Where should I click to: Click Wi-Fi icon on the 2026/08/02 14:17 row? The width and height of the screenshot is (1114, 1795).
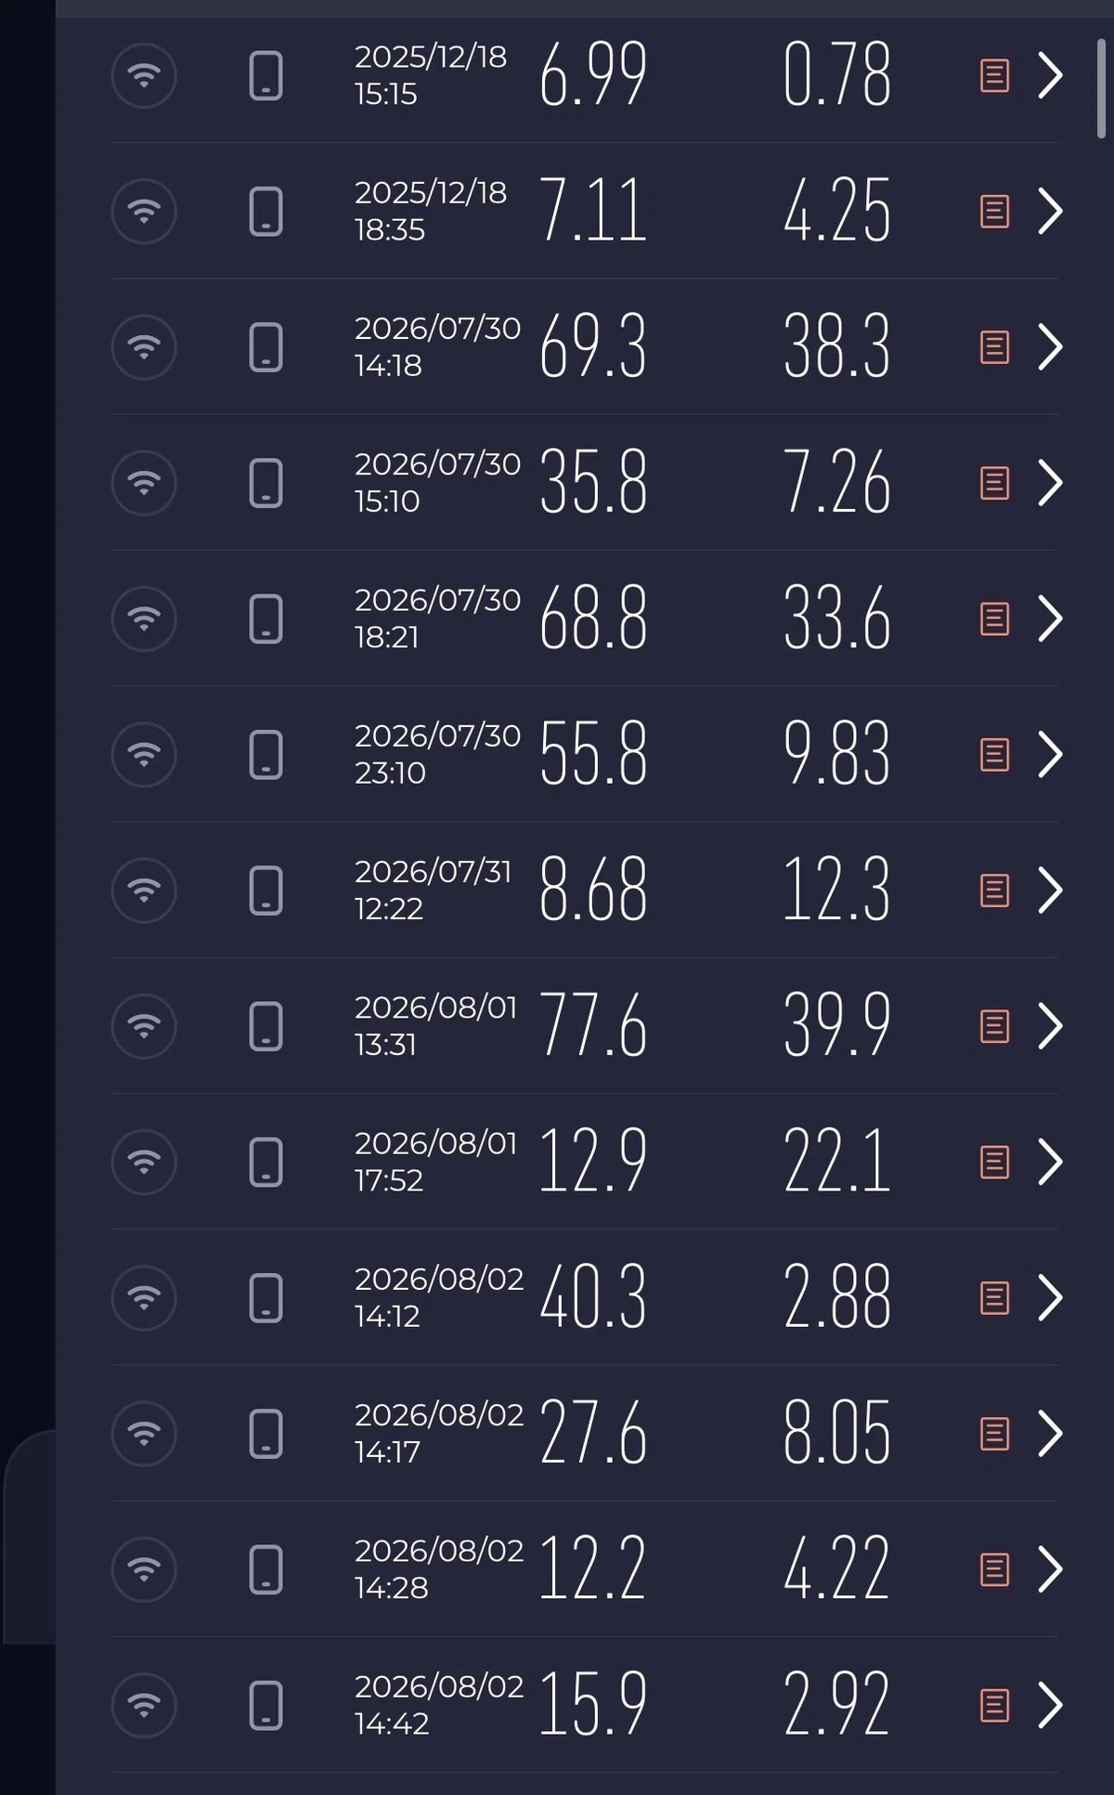click(x=144, y=1433)
